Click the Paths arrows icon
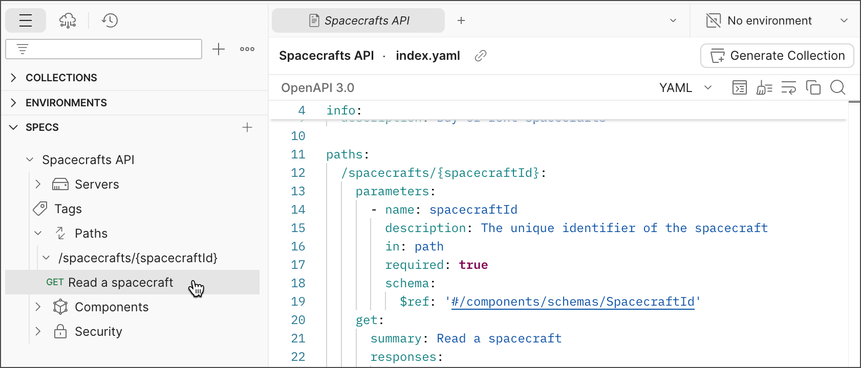The height and width of the screenshot is (368, 861). (x=60, y=233)
